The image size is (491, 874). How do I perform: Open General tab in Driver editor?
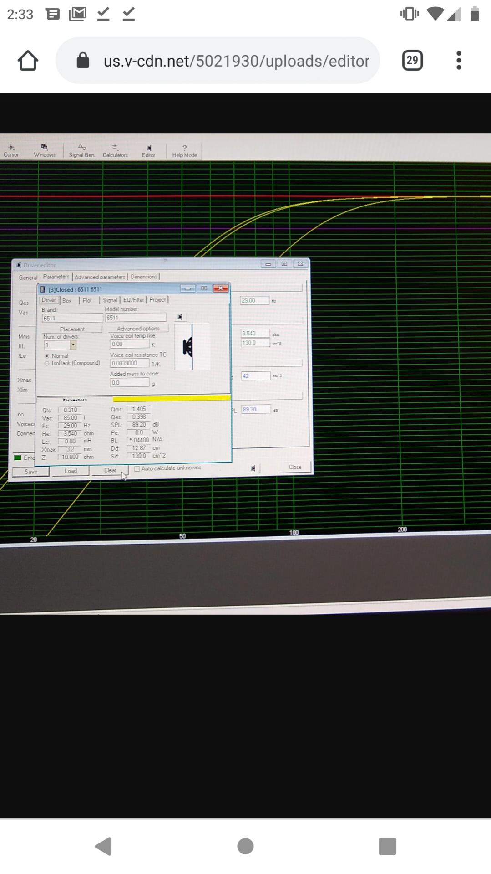[28, 278]
